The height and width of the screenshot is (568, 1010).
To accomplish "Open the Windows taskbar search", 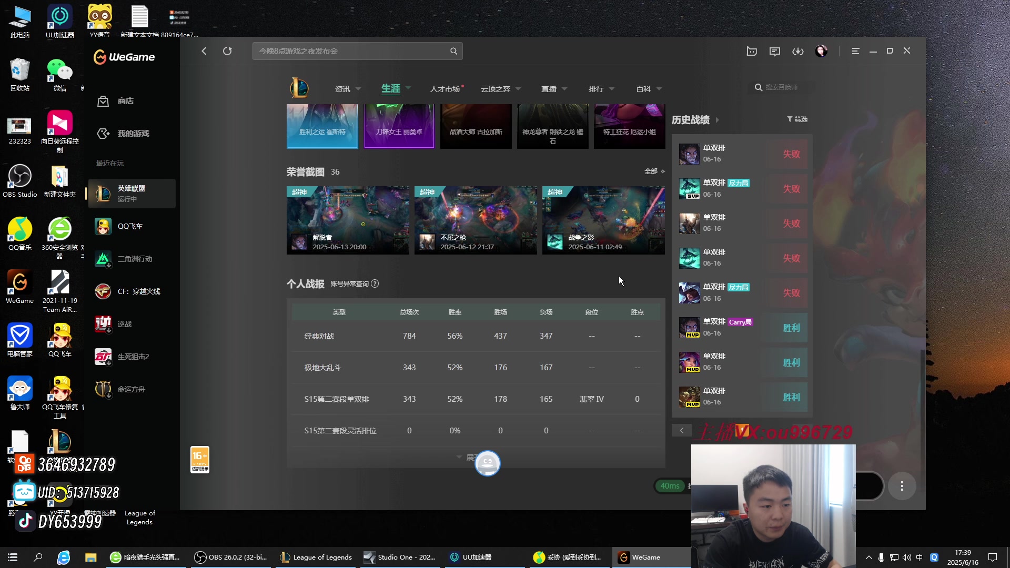I will click(x=38, y=557).
